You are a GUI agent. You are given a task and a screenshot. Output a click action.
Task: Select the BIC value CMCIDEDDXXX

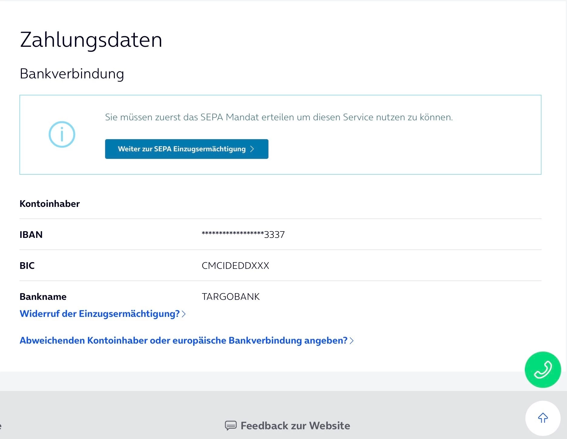[235, 266]
